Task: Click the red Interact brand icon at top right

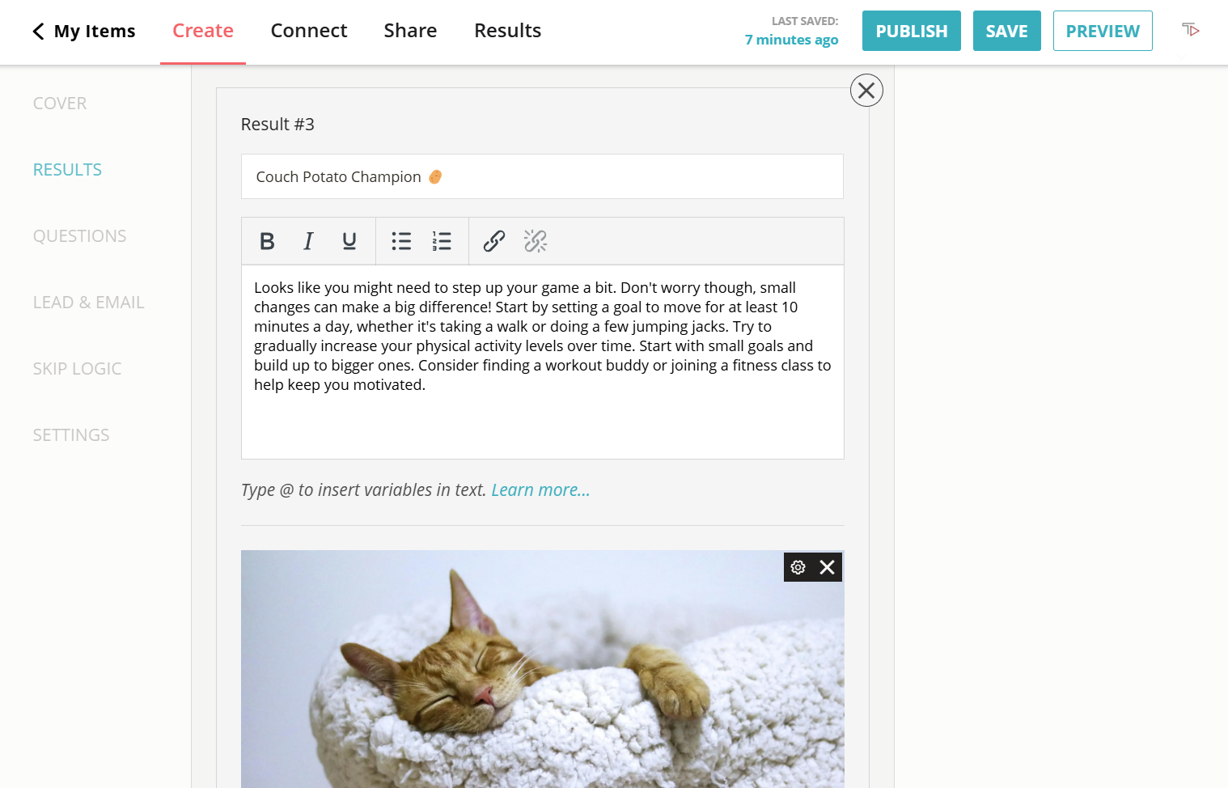Action: tap(1190, 30)
